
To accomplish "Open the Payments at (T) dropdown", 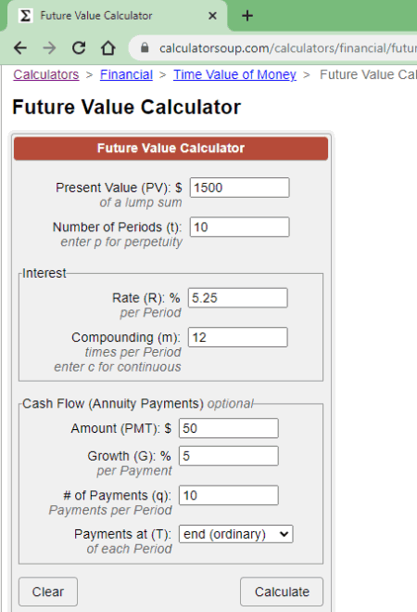I will [235, 534].
